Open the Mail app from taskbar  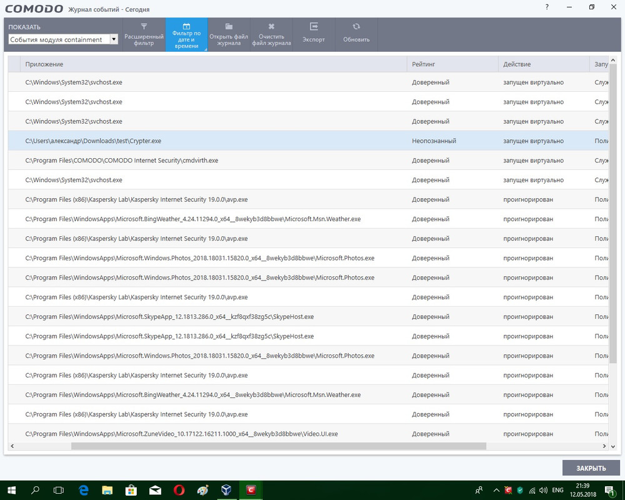coord(155,490)
